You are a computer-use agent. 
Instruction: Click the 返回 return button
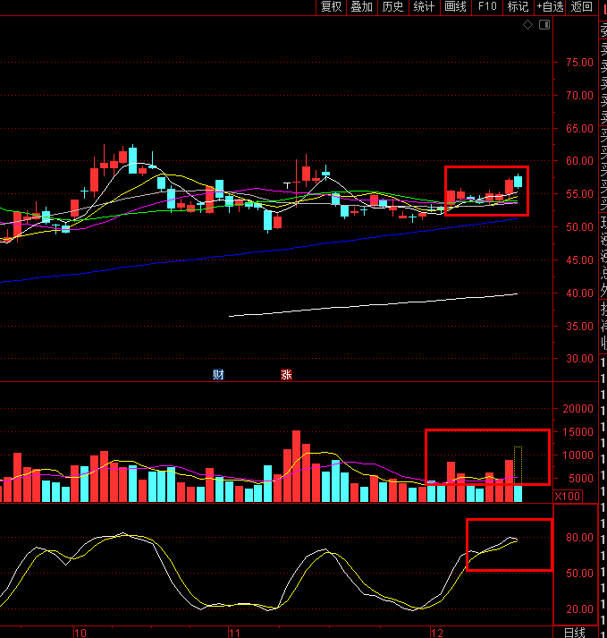581,7
